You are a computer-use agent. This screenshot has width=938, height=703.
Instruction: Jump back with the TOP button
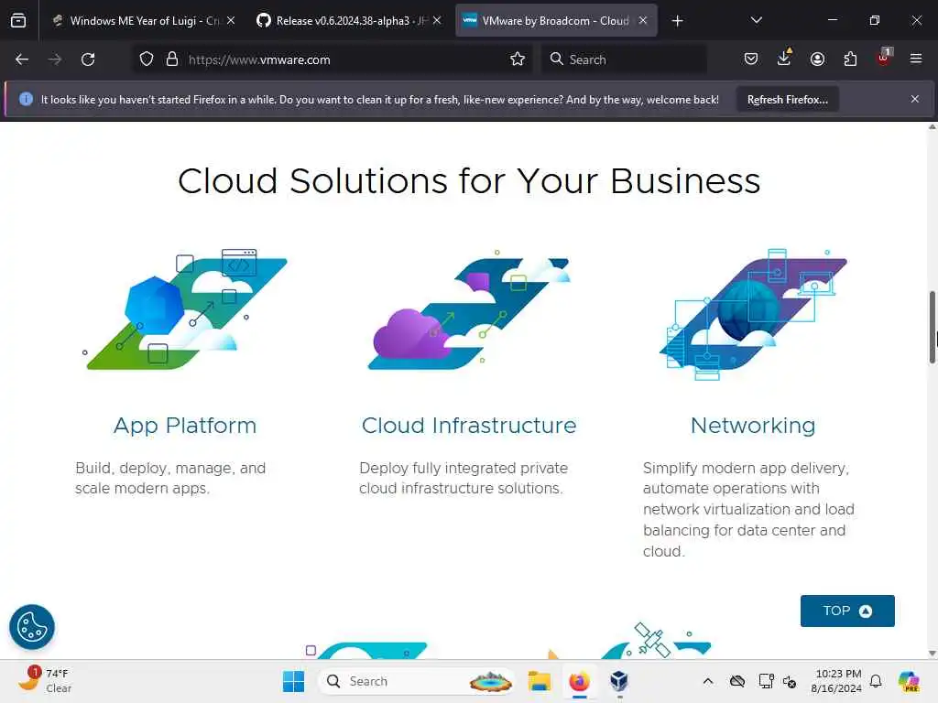click(847, 611)
